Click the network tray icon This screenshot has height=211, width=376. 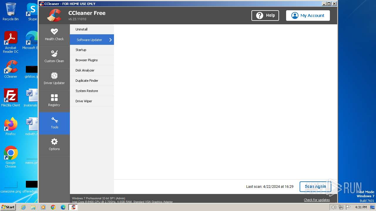click(341, 207)
